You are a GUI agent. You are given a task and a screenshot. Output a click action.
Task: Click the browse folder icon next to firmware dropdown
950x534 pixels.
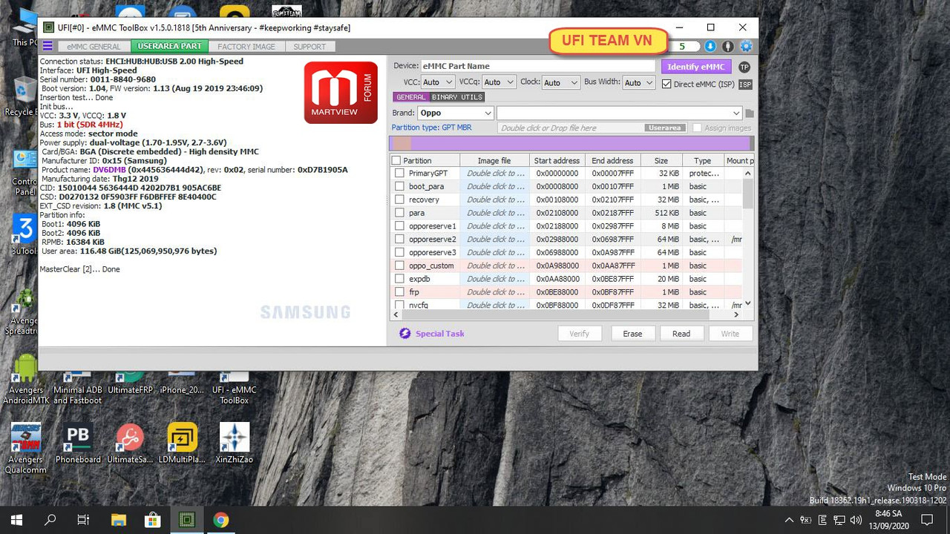point(750,113)
